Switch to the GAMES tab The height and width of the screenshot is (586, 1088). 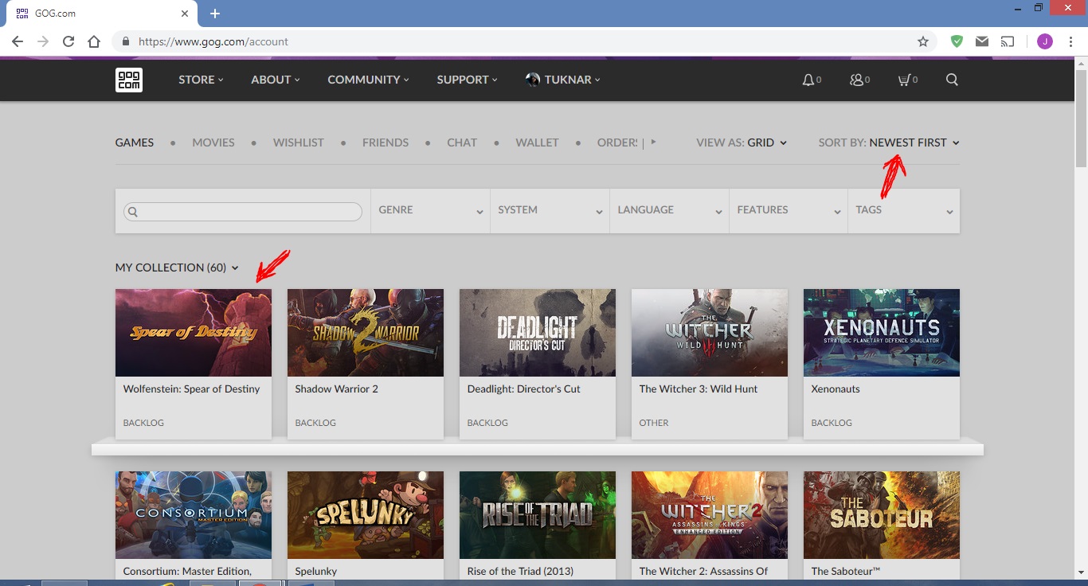[x=135, y=143]
